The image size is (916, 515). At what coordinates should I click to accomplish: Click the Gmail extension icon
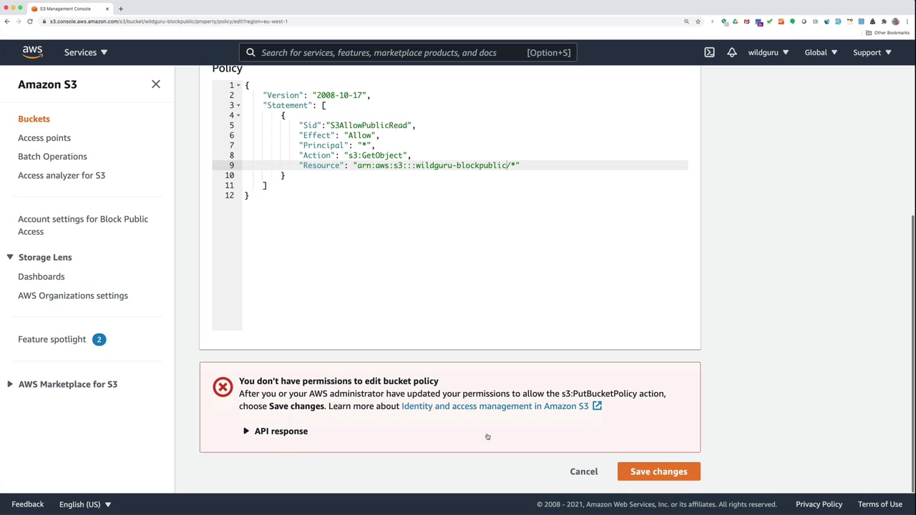point(746,21)
